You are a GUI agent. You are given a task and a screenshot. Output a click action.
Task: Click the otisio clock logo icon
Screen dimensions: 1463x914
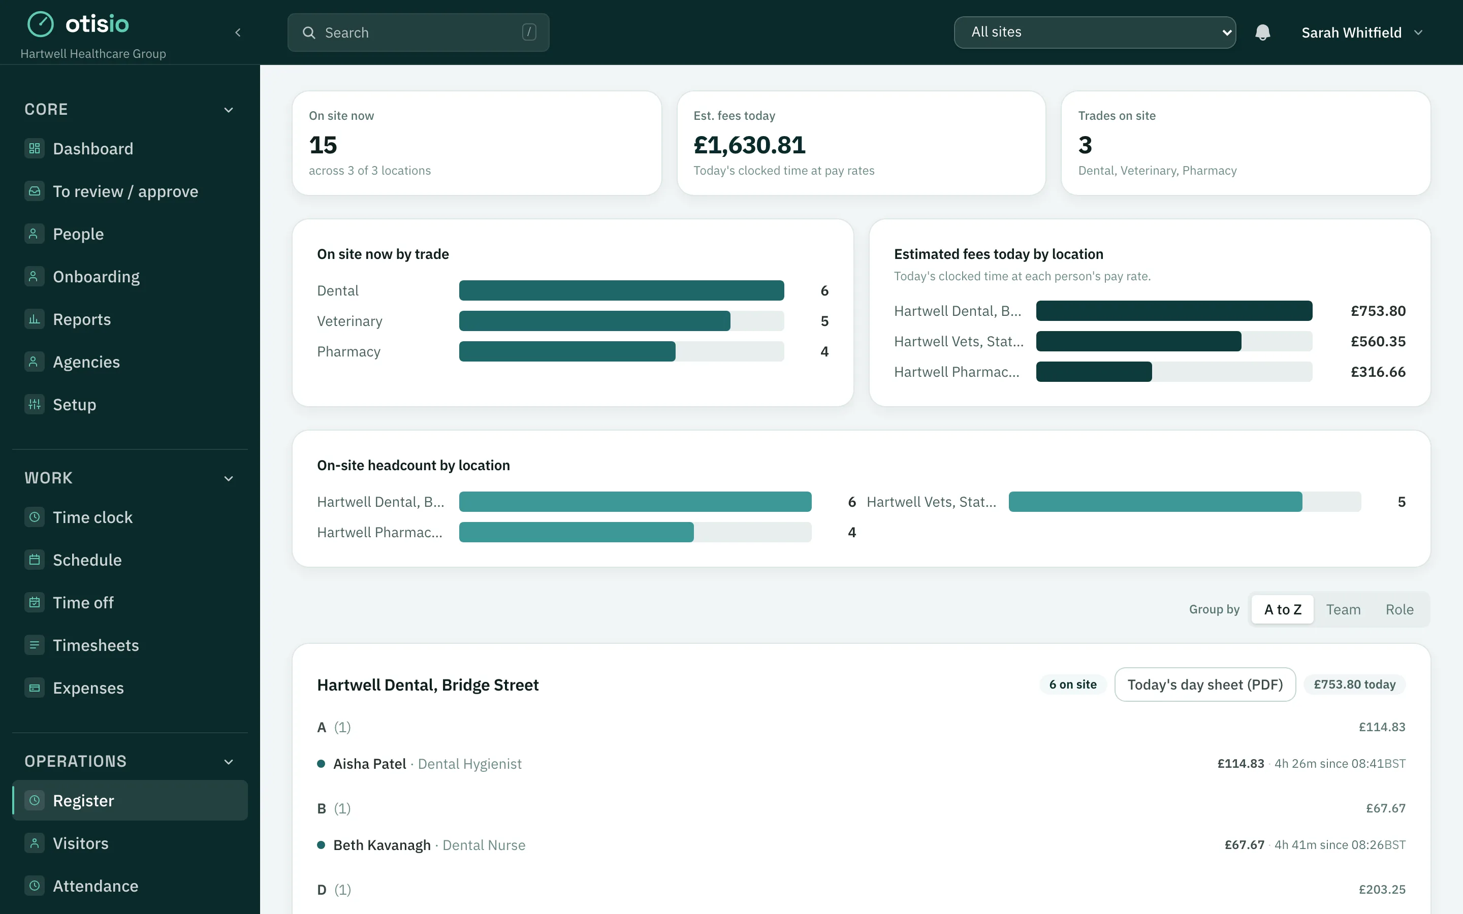tap(41, 24)
